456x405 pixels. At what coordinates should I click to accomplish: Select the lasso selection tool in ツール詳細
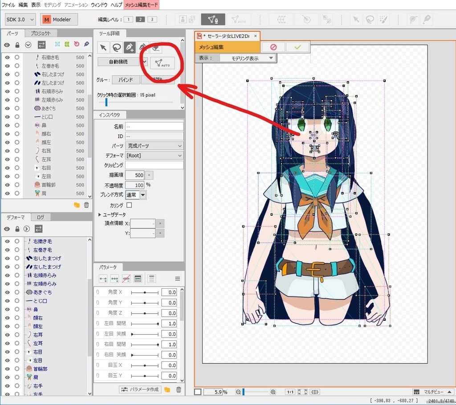[117, 47]
